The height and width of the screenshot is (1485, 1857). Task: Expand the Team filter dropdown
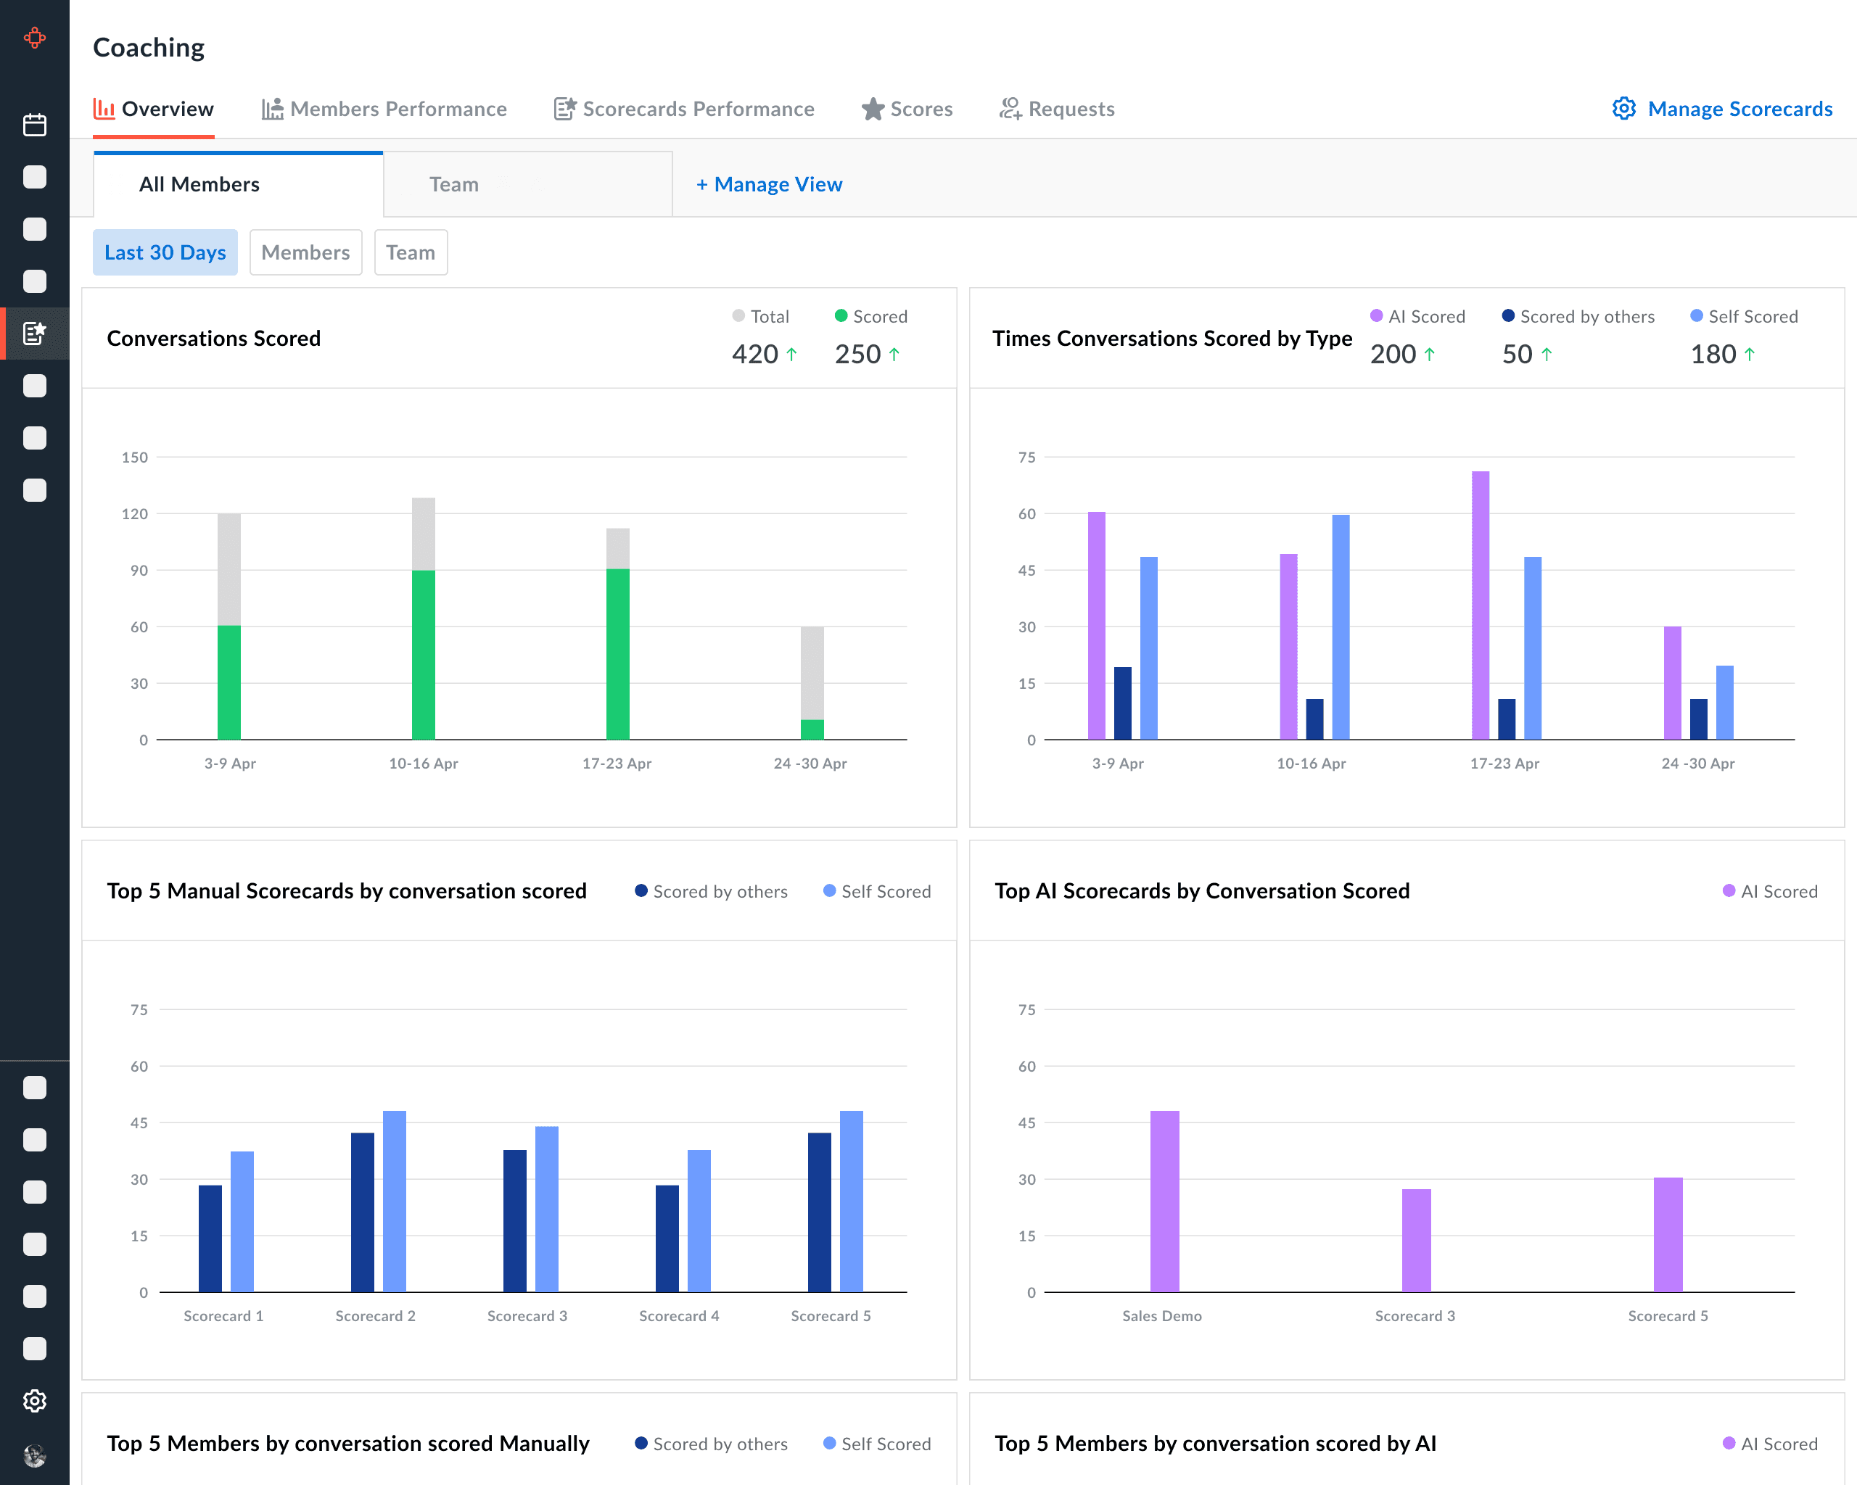point(410,252)
